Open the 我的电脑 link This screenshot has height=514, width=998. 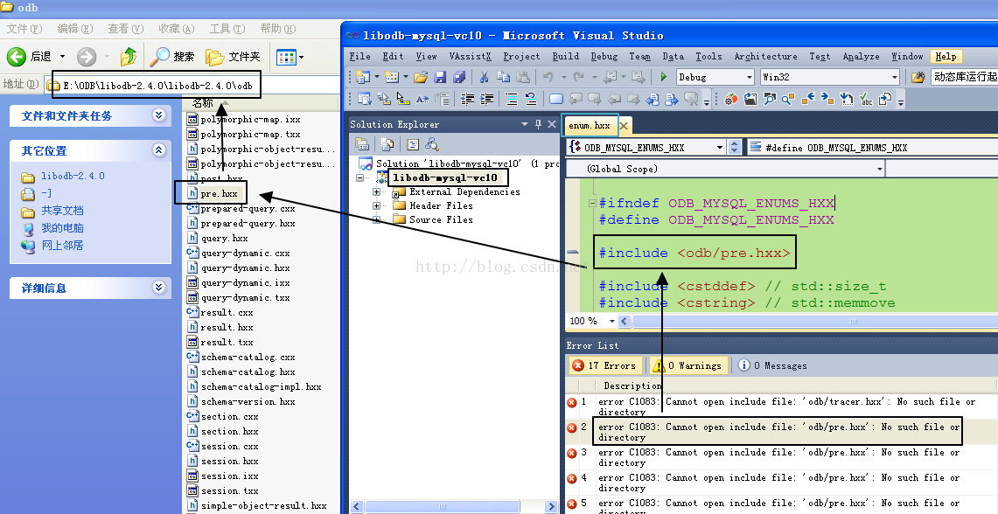click(x=62, y=228)
